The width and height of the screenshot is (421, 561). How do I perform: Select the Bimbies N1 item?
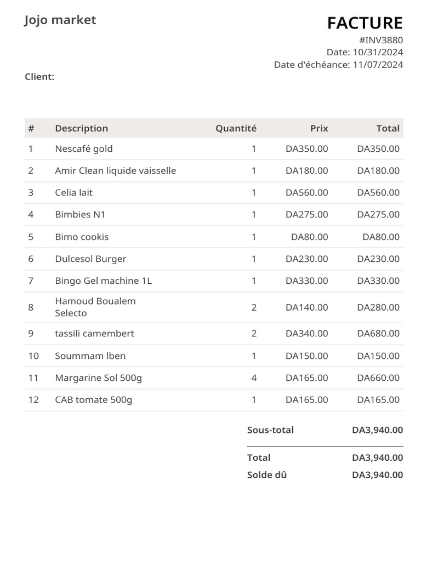point(80,214)
